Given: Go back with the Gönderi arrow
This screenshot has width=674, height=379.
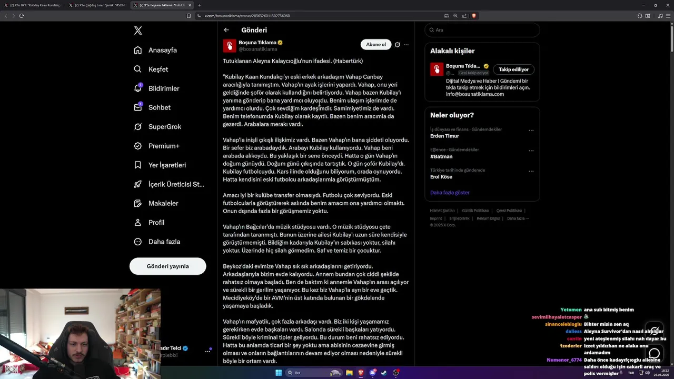Looking at the screenshot, I should (226, 30).
